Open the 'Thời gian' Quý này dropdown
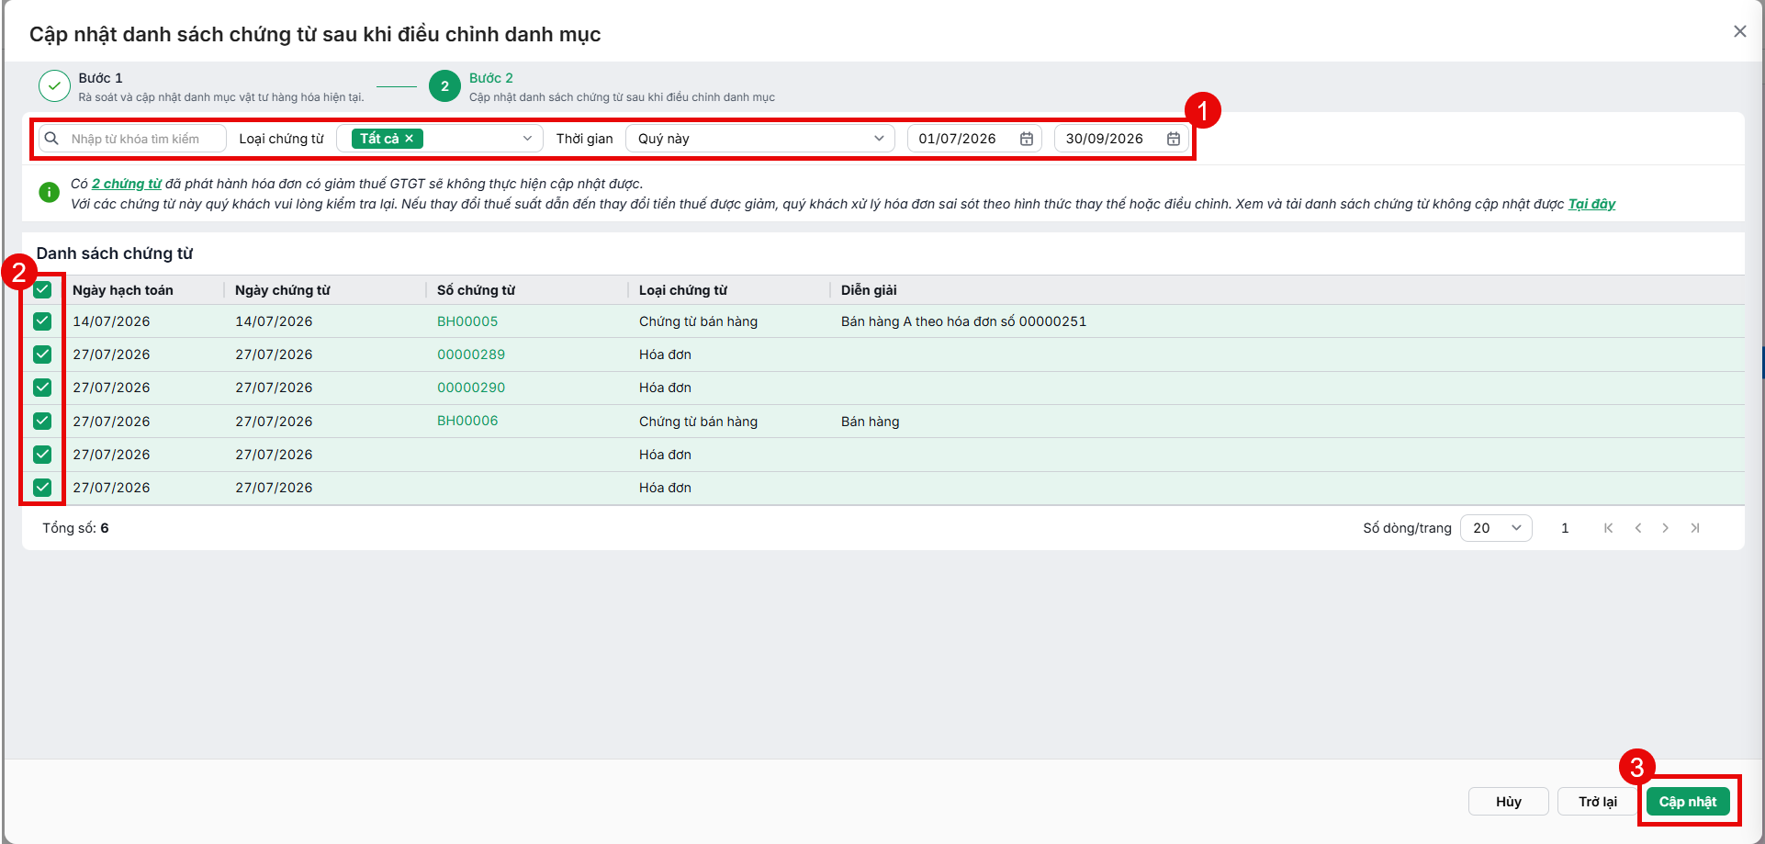 tap(759, 139)
